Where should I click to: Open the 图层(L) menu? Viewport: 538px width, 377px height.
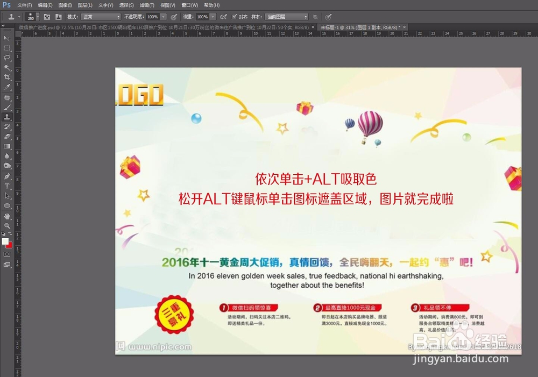(85, 5)
